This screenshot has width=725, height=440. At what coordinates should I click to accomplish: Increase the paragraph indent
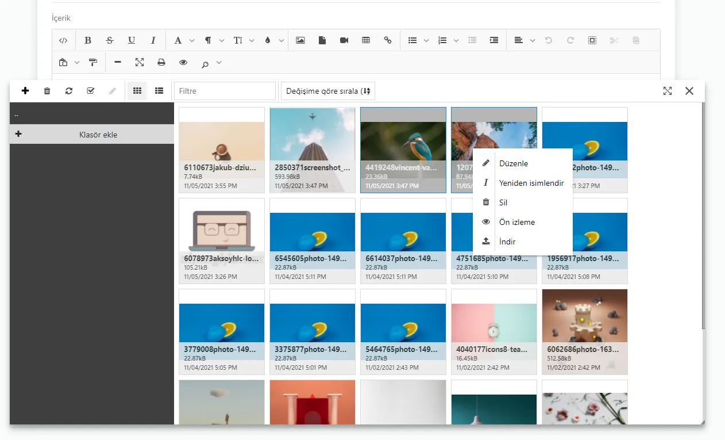pyautogui.click(x=494, y=40)
